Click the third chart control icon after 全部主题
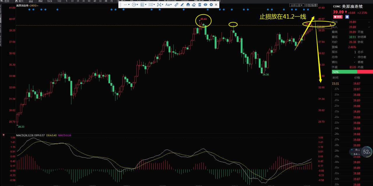This screenshot has width=373, height=186. 313,5
